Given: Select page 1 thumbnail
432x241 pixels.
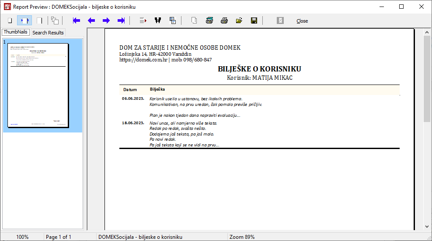Looking at the screenshot, I should pos(38,85).
